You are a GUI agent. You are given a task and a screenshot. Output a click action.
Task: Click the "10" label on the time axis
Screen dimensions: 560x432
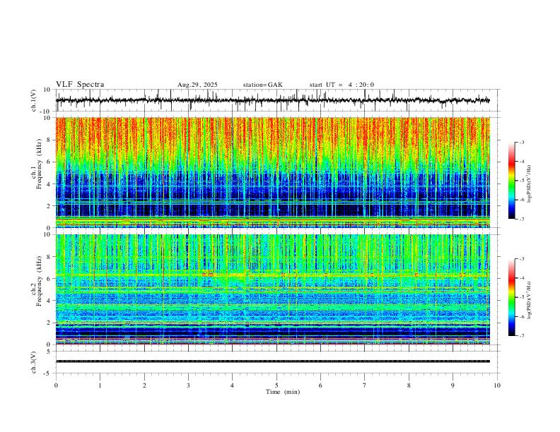(x=497, y=385)
